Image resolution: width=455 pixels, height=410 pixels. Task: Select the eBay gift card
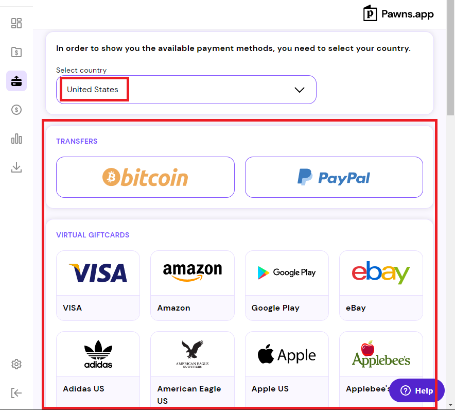tap(381, 286)
